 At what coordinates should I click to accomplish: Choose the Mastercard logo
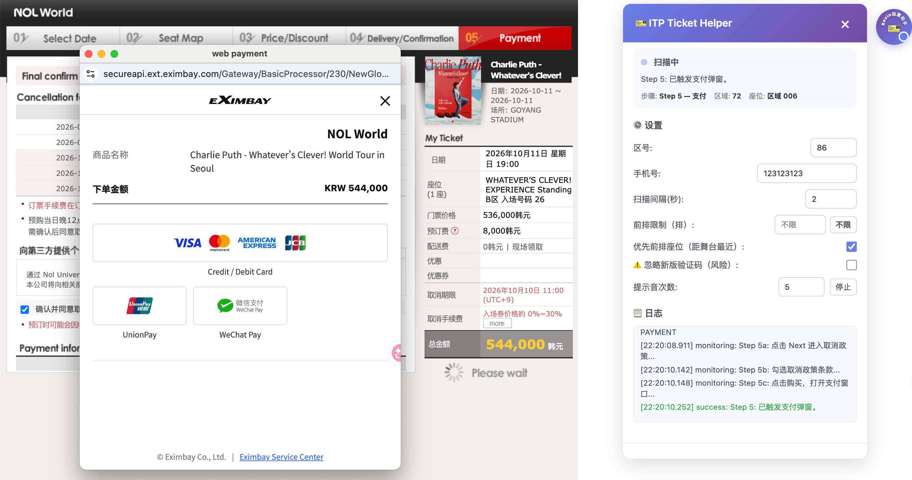pos(220,243)
